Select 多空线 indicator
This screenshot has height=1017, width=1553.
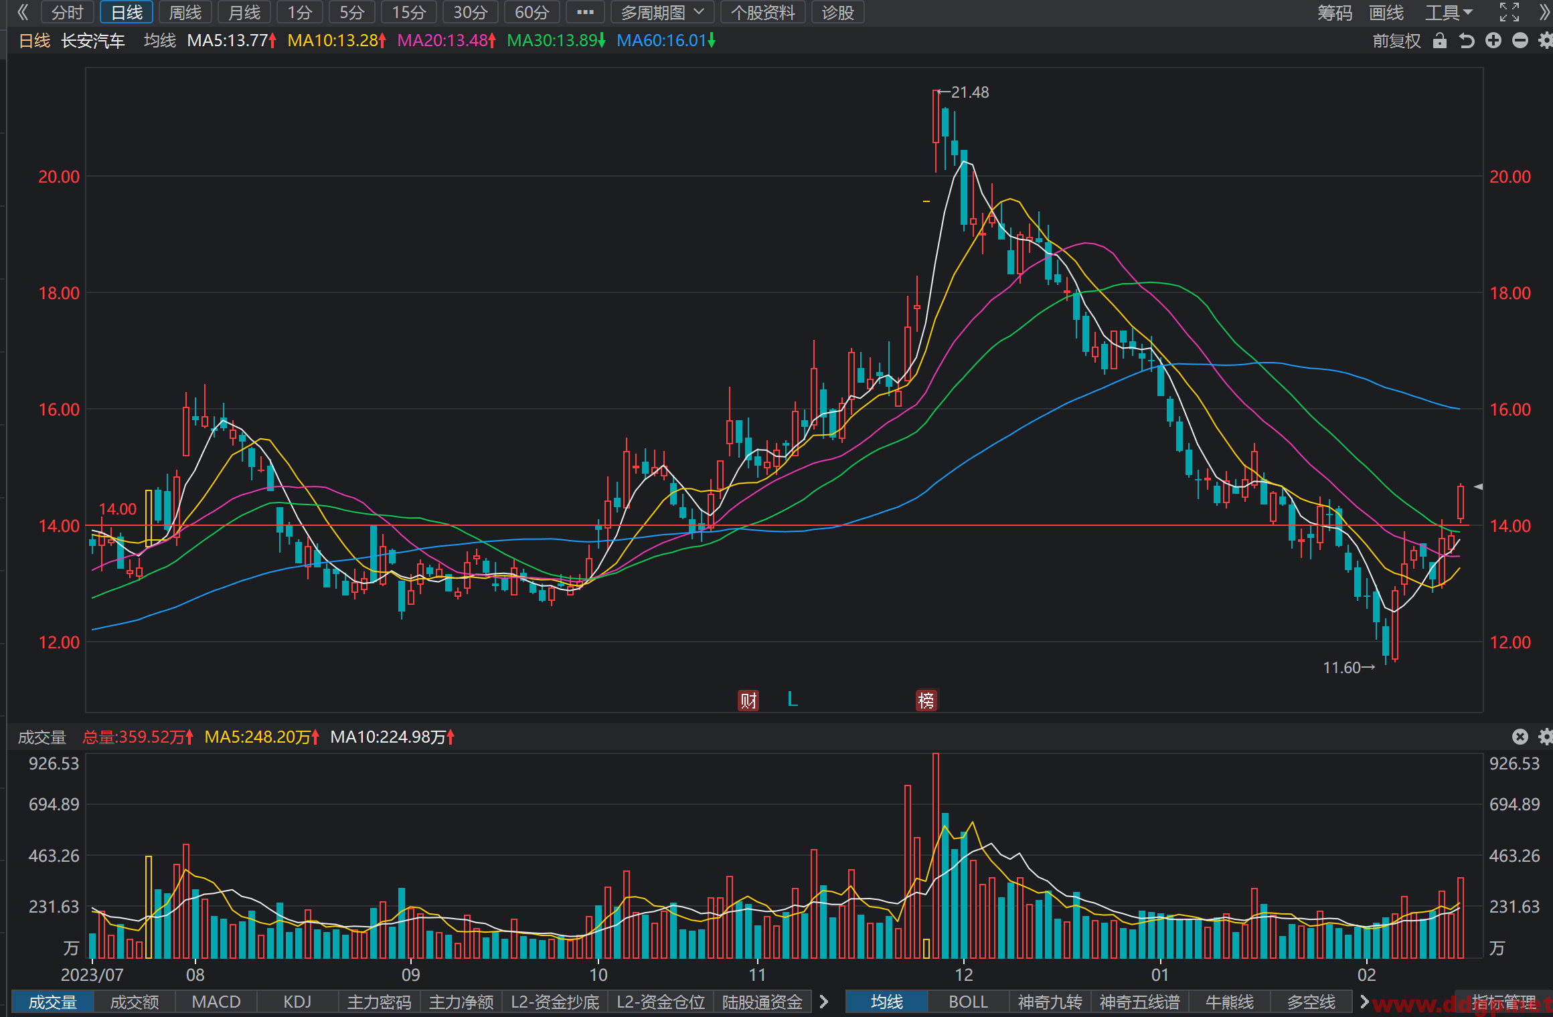tap(1311, 1002)
